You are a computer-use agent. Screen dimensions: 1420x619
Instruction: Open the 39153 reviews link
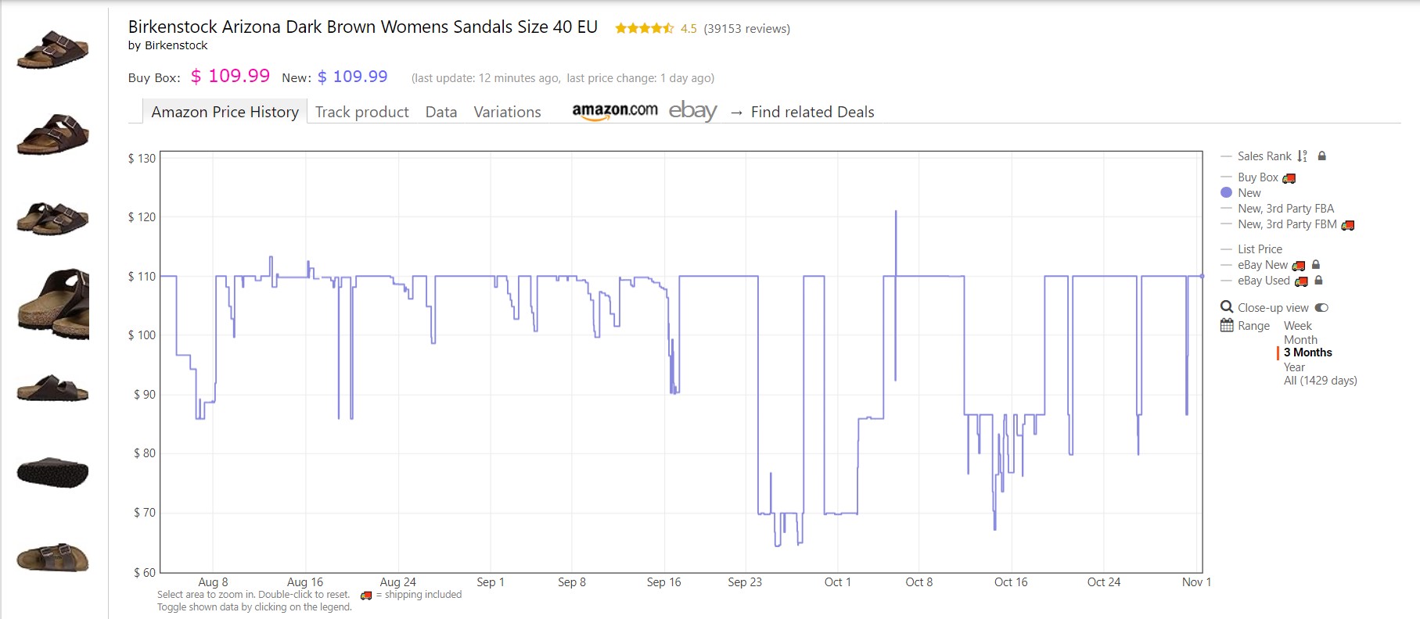[x=747, y=29]
